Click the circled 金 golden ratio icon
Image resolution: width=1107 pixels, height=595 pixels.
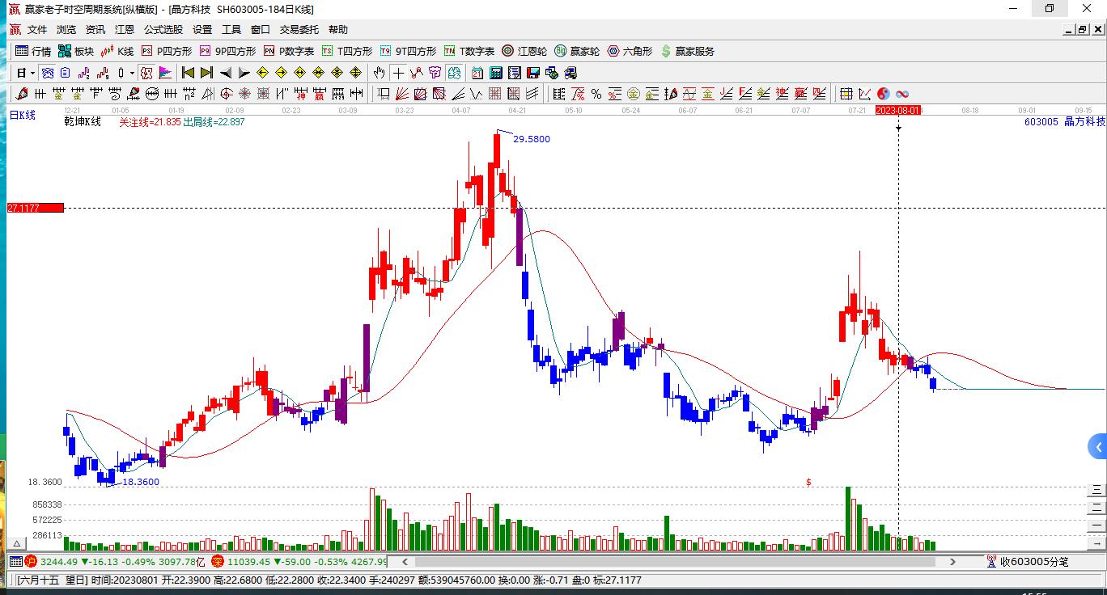click(634, 94)
